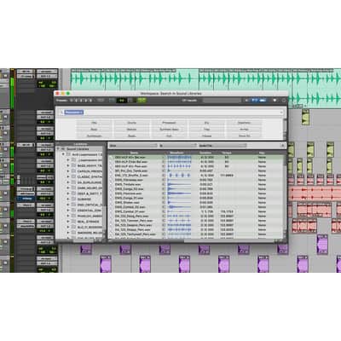Screen dimensions: 341x341
Task: Select the Trap tag button
Action: pos(206,130)
